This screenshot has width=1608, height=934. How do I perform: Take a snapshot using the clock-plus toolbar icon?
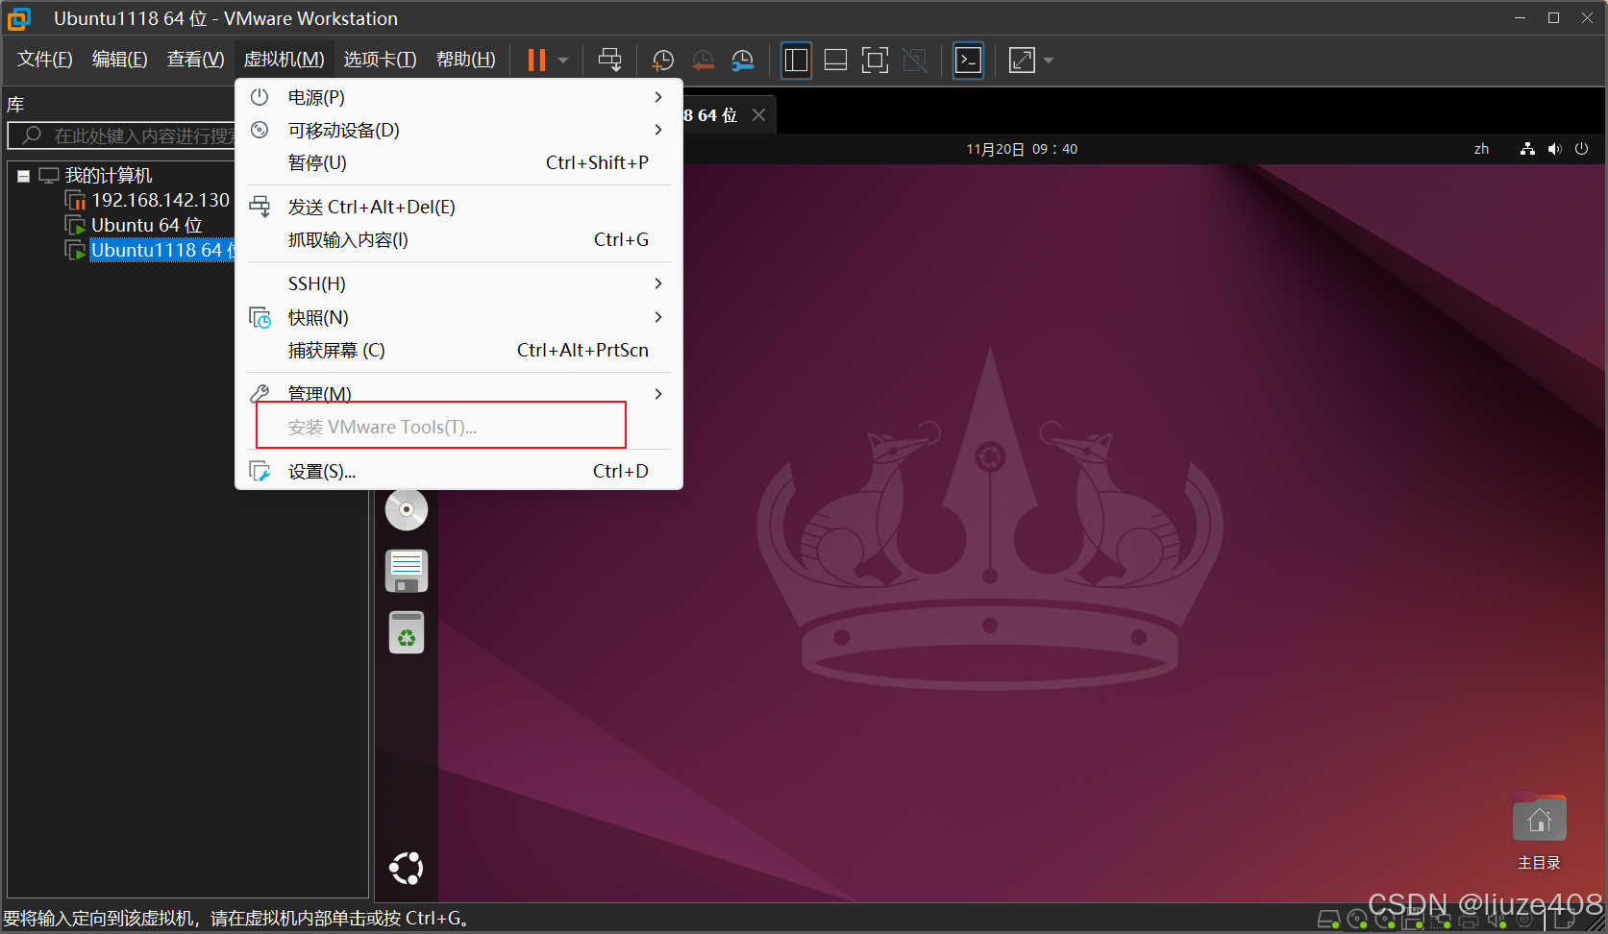coord(663,60)
